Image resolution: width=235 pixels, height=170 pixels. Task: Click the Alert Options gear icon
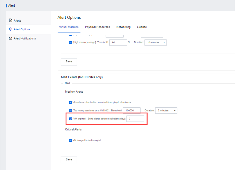(x=10, y=29)
